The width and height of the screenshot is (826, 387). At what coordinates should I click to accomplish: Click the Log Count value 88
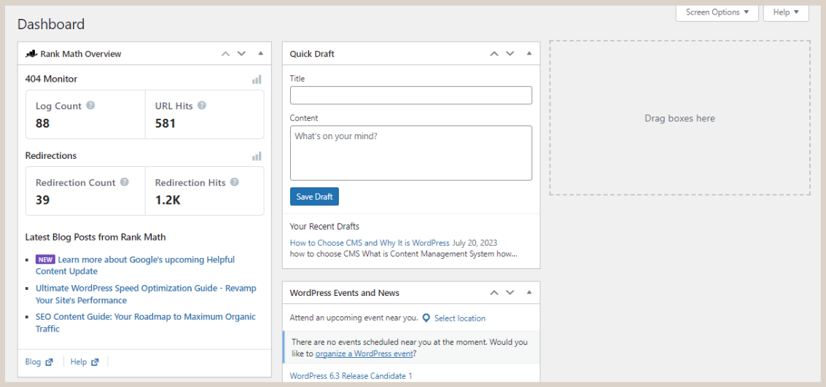click(42, 123)
